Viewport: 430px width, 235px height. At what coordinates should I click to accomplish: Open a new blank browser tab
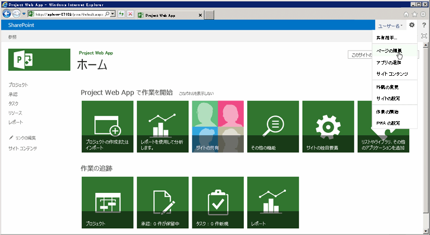click(x=210, y=15)
